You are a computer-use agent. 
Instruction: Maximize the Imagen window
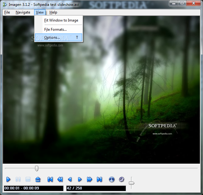coord(182,3)
